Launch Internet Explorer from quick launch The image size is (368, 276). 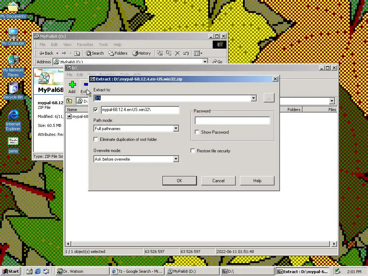pyautogui.click(x=37, y=271)
